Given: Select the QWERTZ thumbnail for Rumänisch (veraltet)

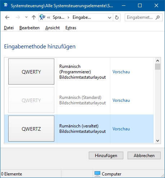Looking at the screenshot, I should (x=31, y=129).
